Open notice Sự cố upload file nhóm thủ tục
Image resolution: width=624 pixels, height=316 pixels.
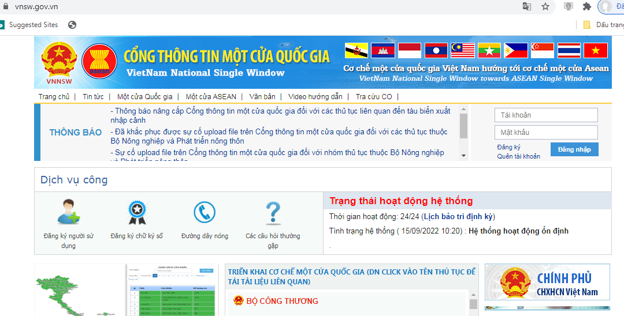tap(277, 155)
